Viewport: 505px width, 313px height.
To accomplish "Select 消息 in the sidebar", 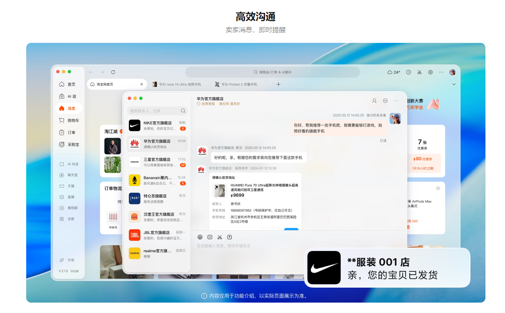I will pos(68,108).
